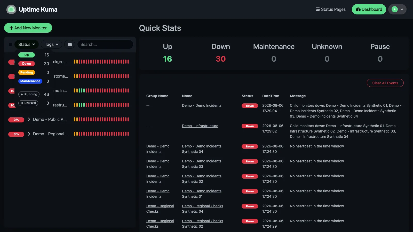This screenshot has height=232, width=413.
Task: Focus the monitor Search field
Action: [x=105, y=44]
